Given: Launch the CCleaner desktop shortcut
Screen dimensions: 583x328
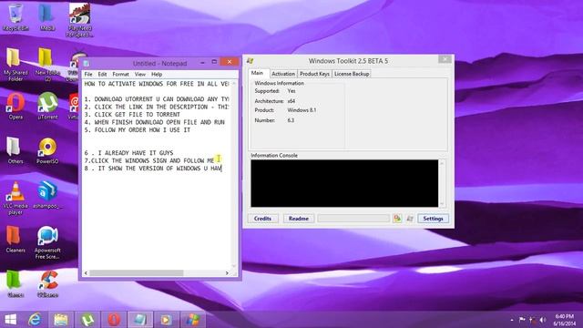Looking at the screenshot, I should point(47,283).
